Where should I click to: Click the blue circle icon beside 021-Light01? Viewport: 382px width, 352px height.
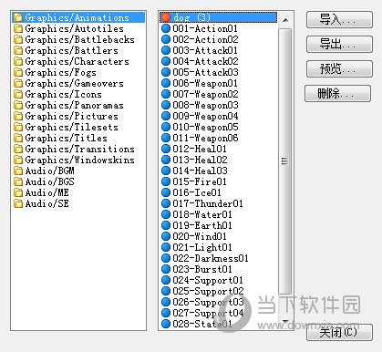click(x=166, y=247)
